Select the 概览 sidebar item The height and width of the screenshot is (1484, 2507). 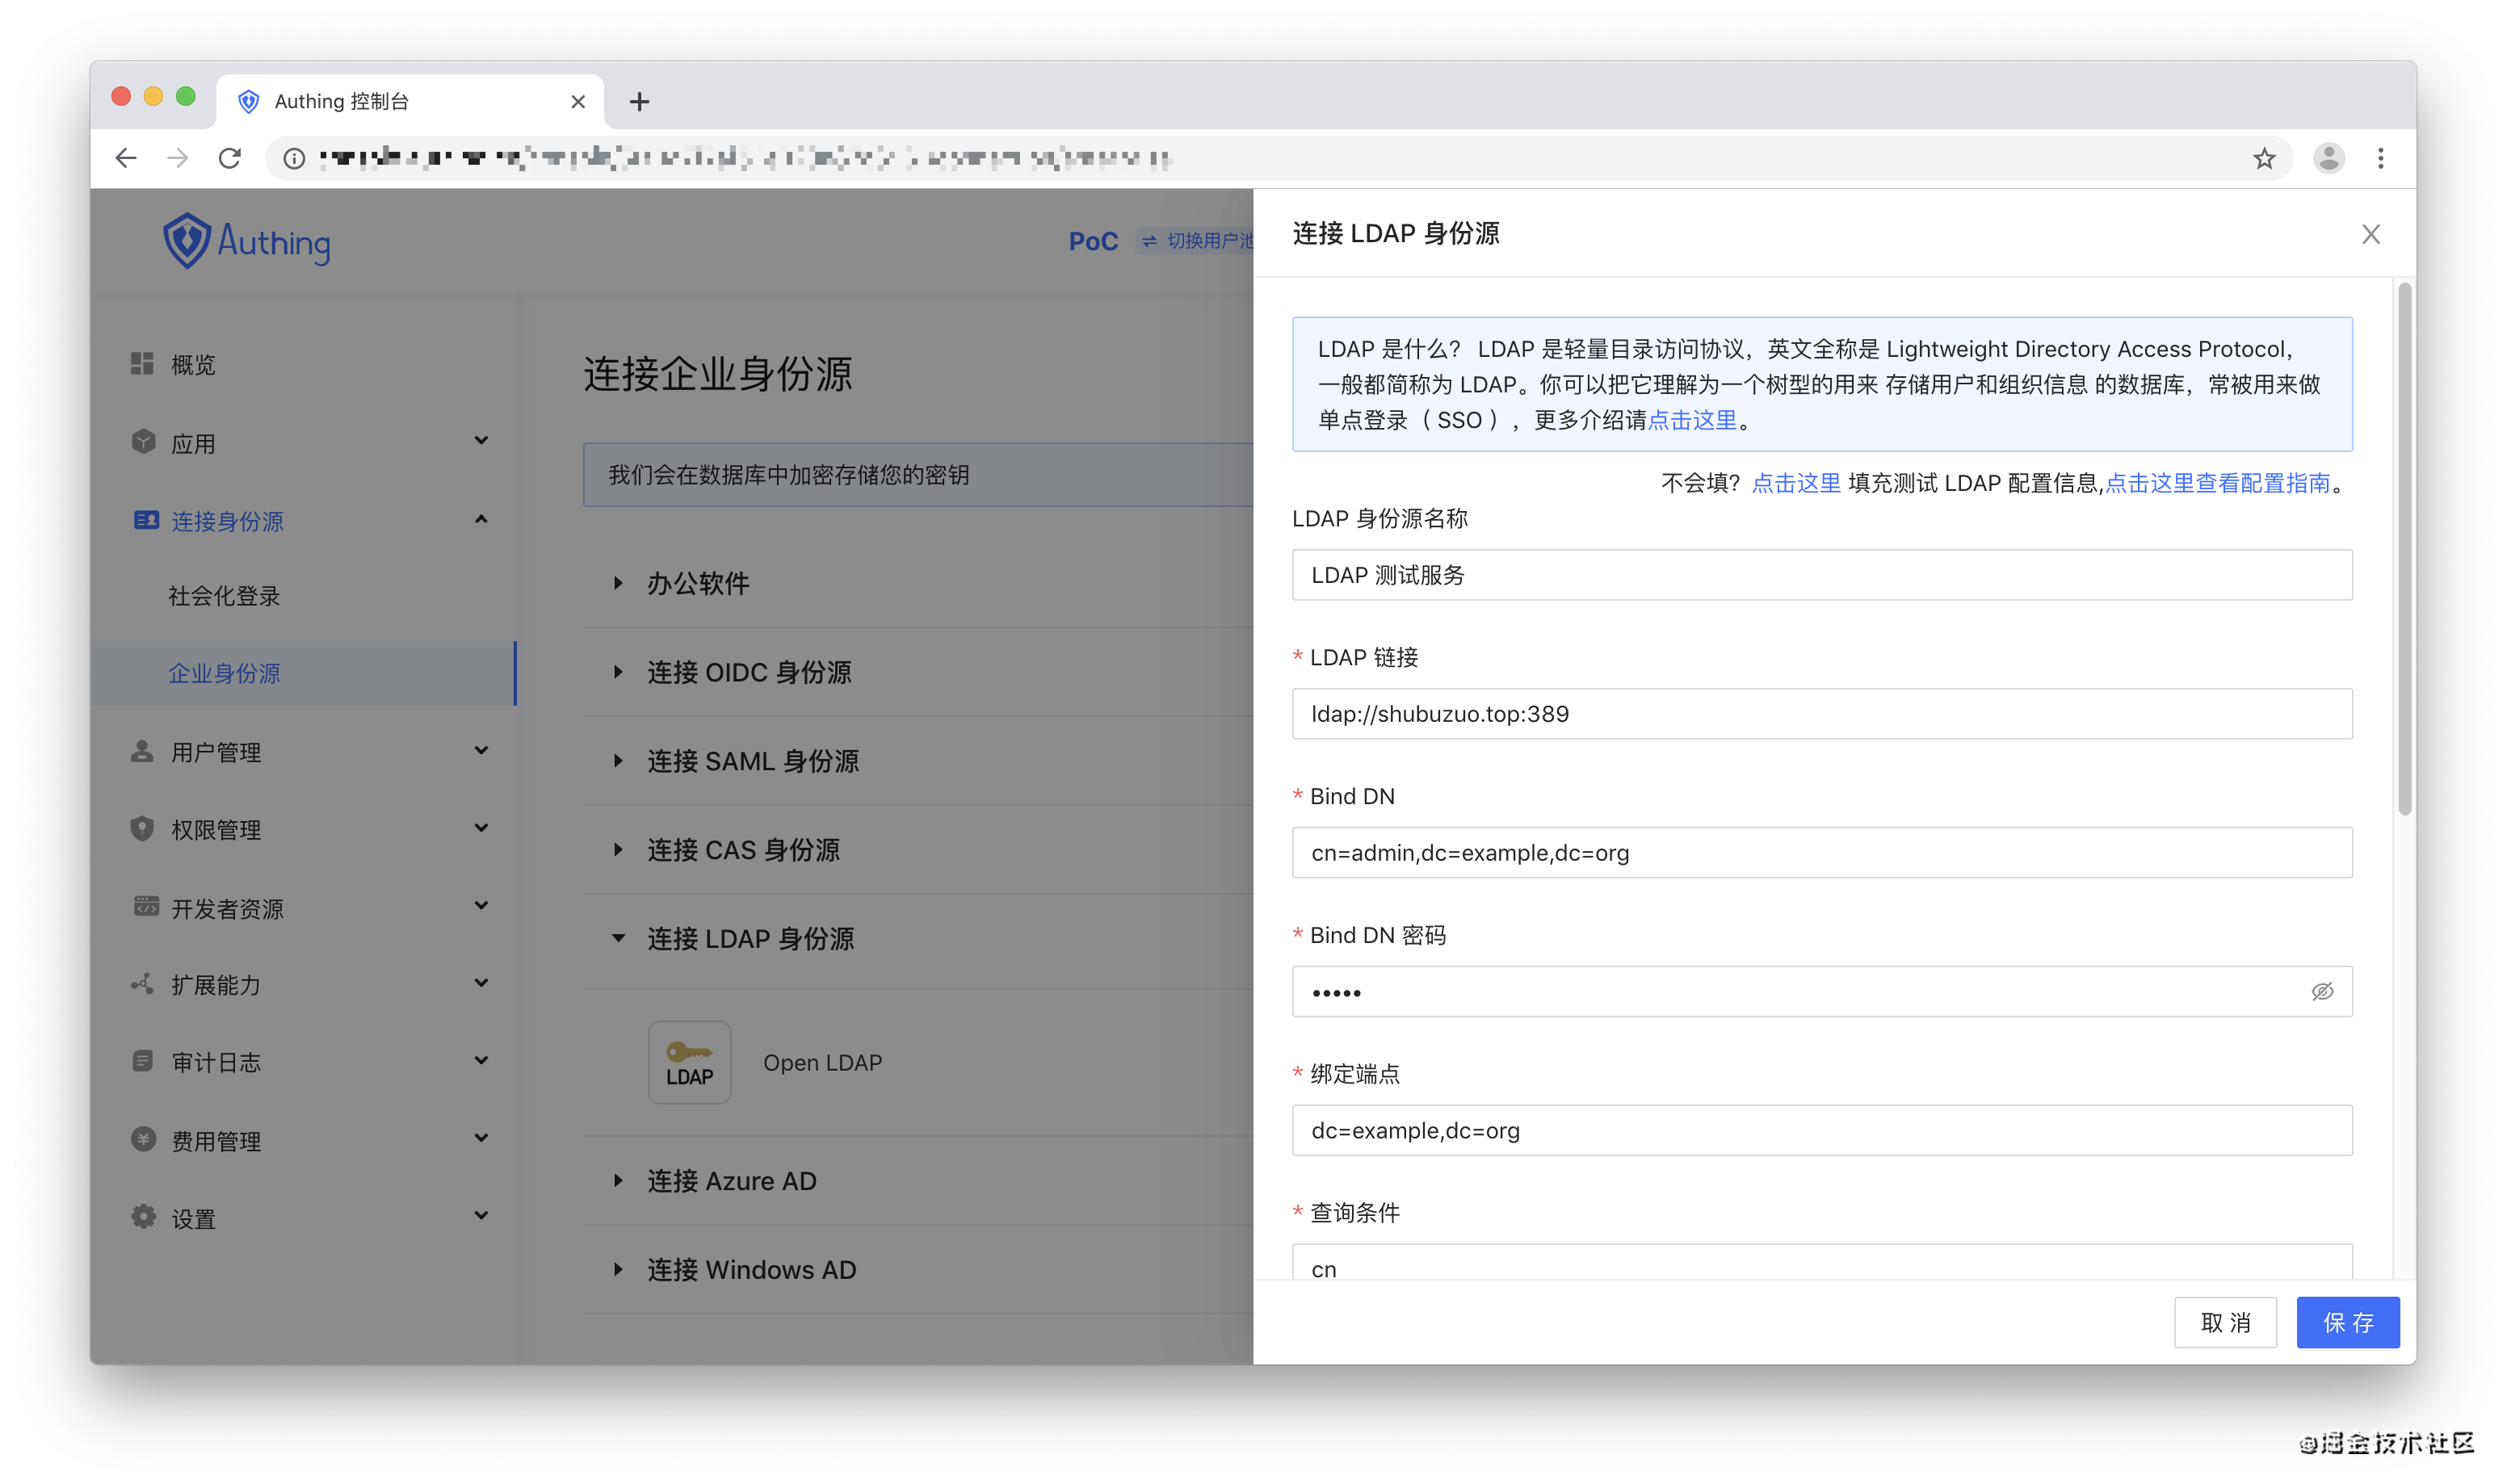pos(193,365)
